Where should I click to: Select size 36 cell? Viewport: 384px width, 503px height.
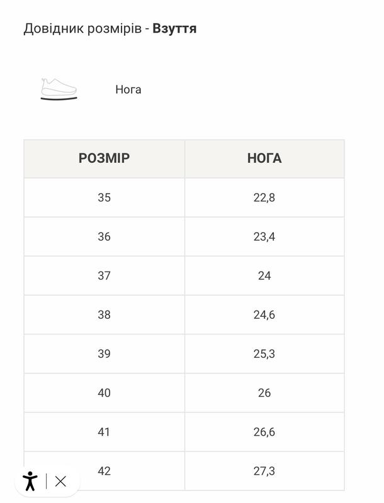tap(104, 236)
